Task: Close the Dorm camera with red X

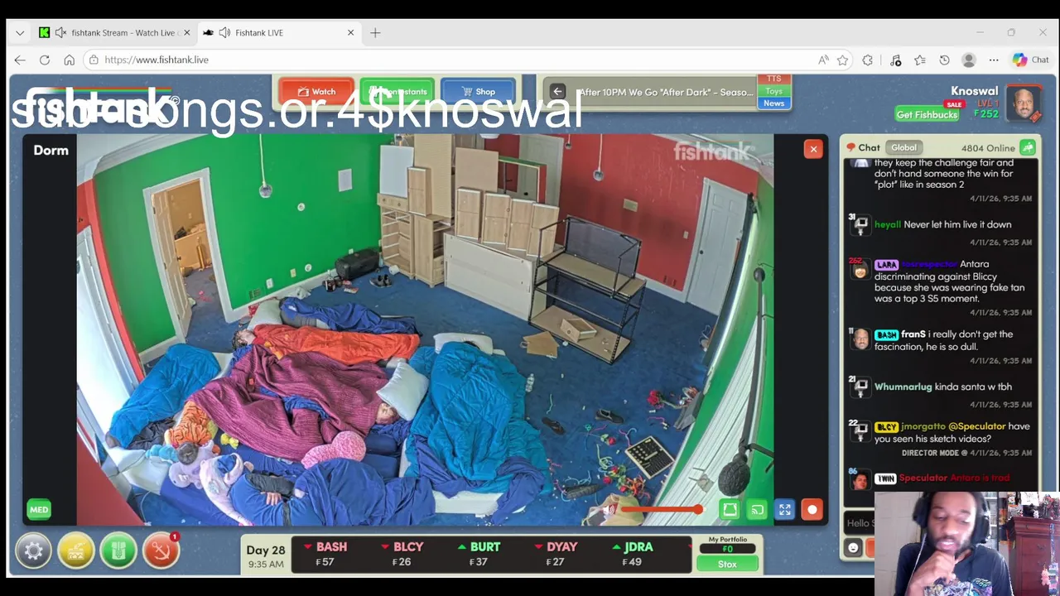Action: click(x=813, y=149)
